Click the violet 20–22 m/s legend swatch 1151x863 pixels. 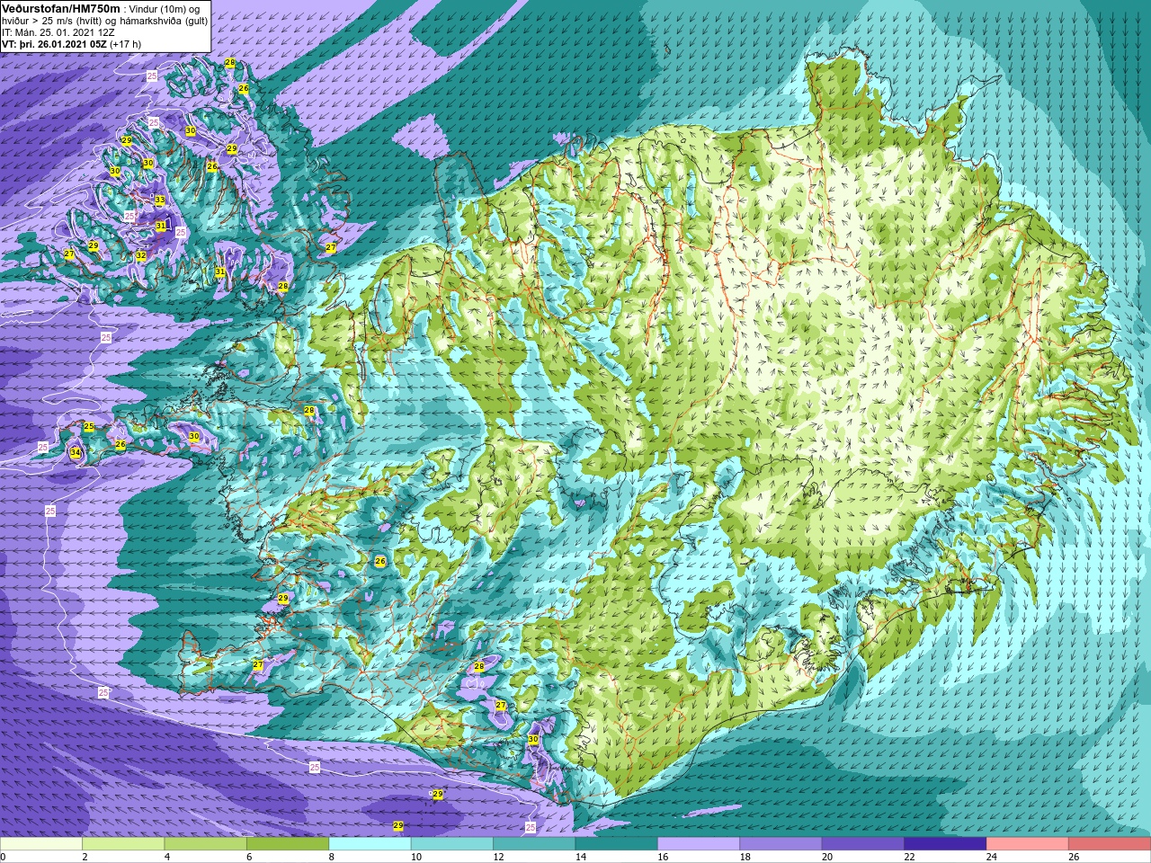tap(863, 844)
